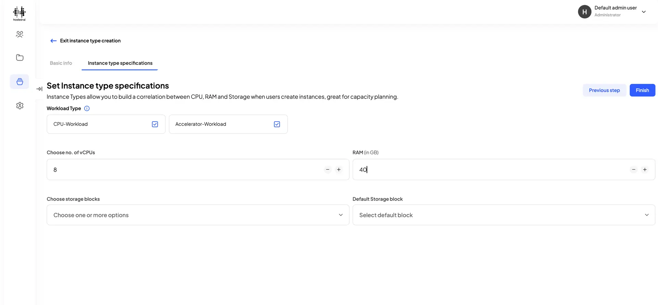
Task: Click the Set Instance type specifications heading
Action: 108,86
